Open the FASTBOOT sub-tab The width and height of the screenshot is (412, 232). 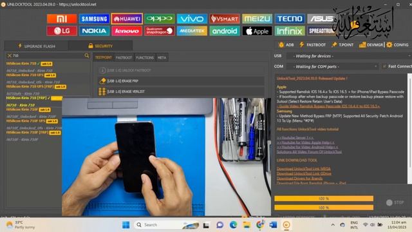pos(124,57)
